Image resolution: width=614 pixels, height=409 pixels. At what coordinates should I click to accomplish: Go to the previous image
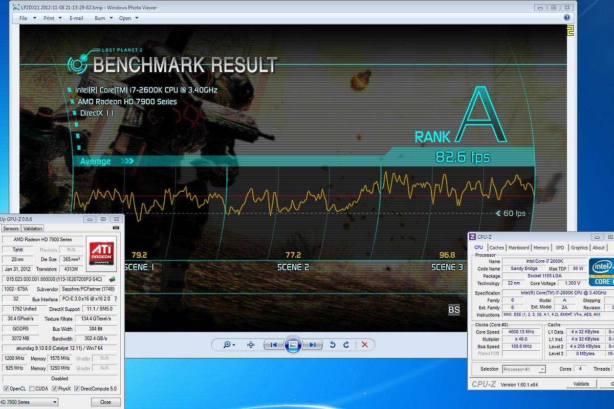pyautogui.click(x=274, y=345)
